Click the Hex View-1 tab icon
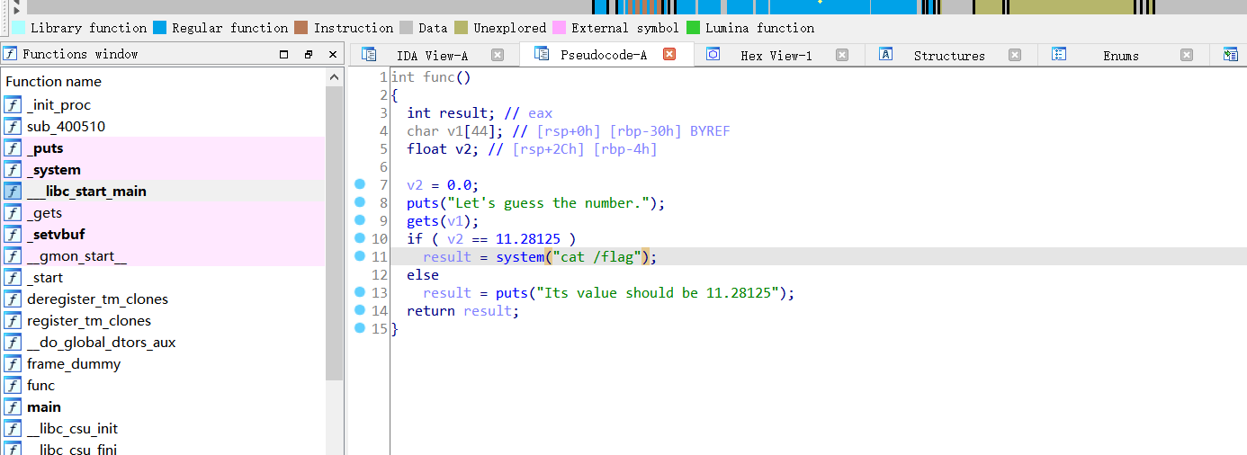This screenshot has height=455, width=1247. pos(713,55)
